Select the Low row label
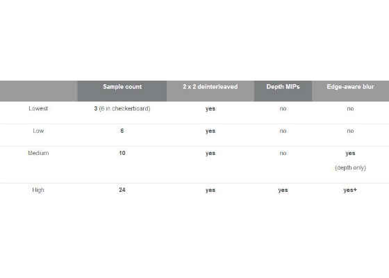Viewport: 389px width, 278px height. (x=38, y=131)
